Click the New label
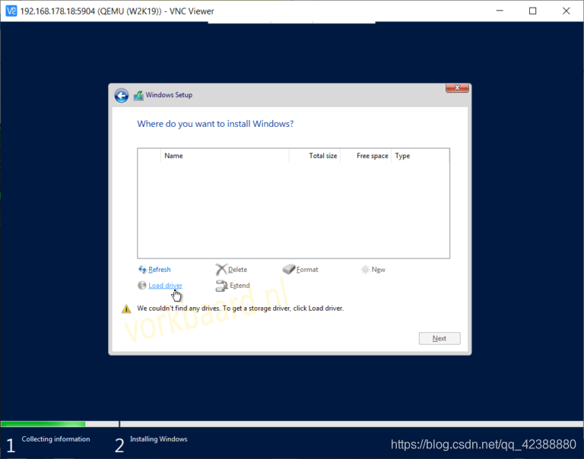Screen dimensions: 584x459 [x=379, y=270]
